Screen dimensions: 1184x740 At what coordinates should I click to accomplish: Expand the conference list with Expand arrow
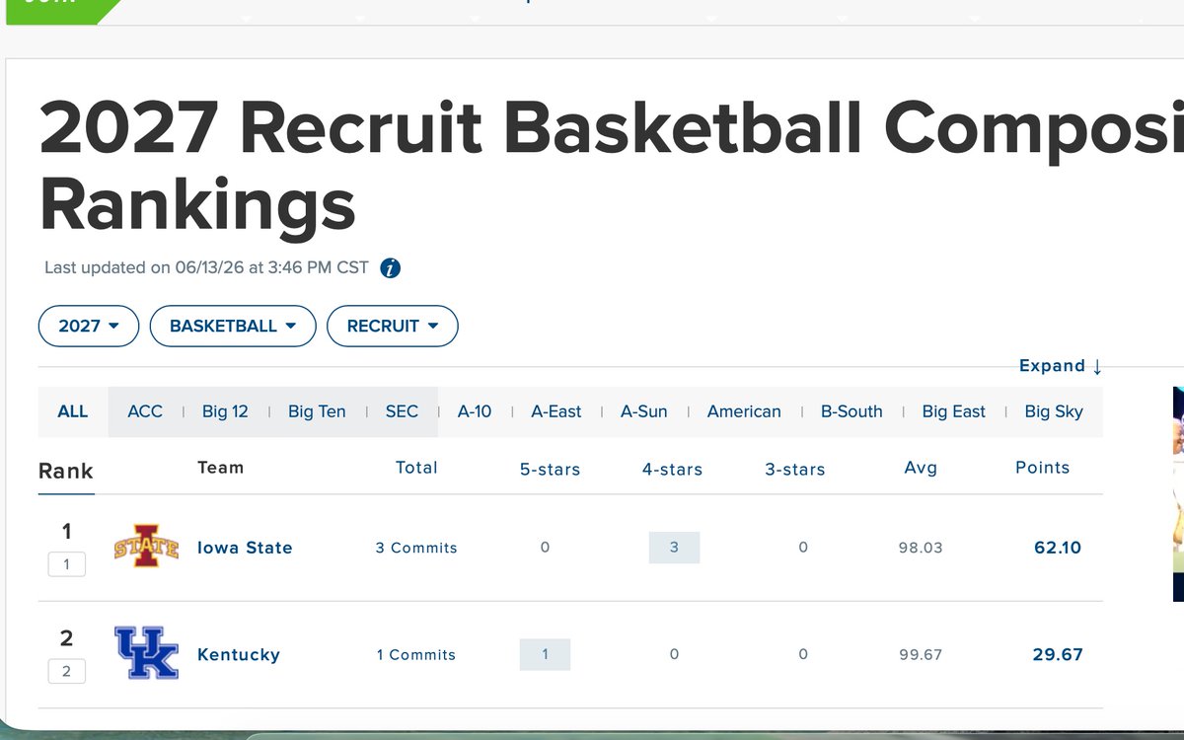point(1061,366)
